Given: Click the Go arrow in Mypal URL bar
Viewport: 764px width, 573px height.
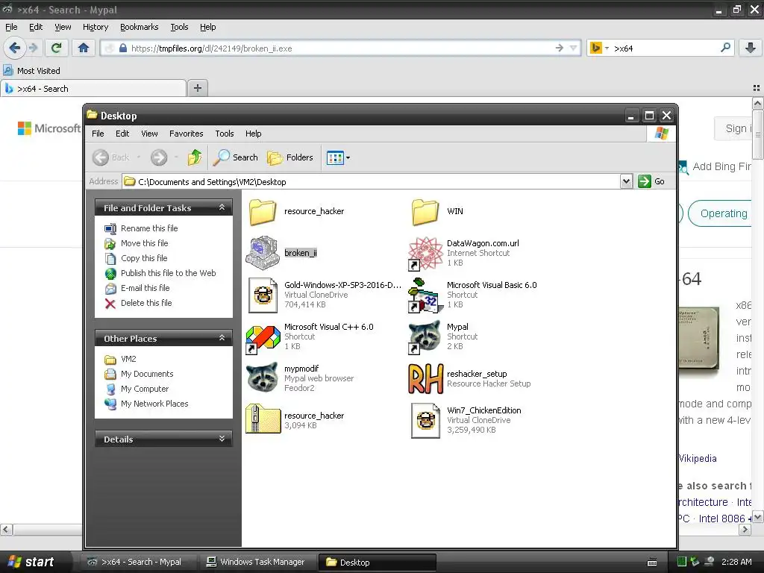Looking at the screenshot, I should 560,48.
